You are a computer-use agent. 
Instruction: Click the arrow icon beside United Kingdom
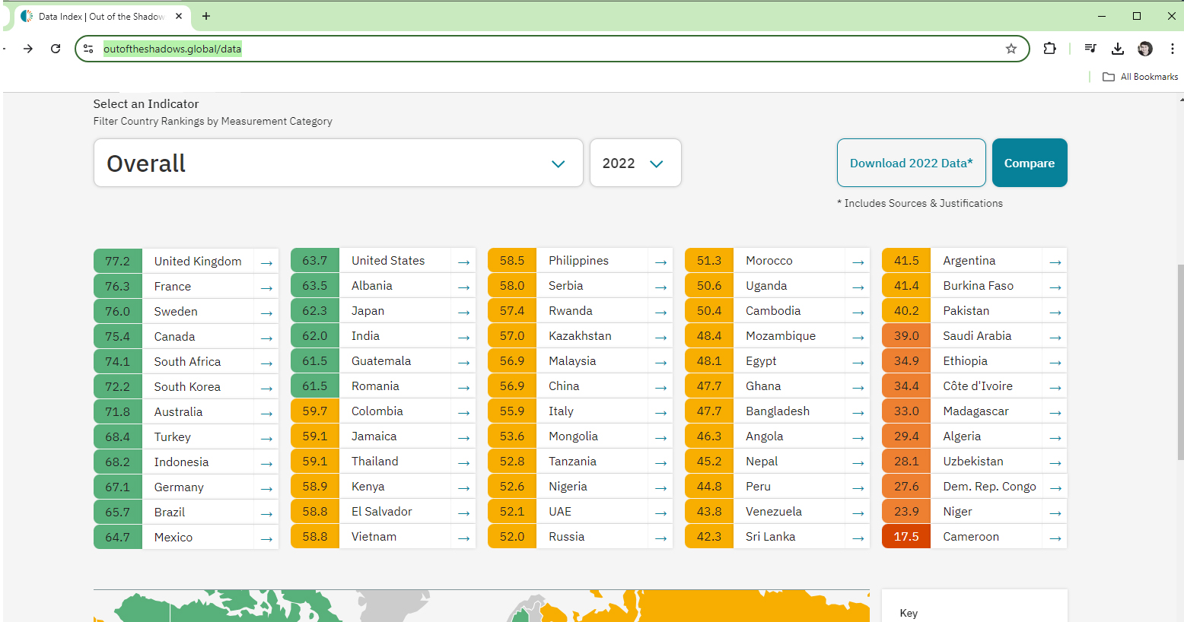click(x=266, y=262)
